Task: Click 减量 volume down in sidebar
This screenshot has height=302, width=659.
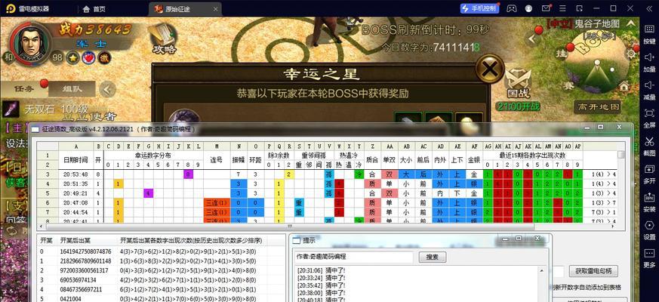Action: point(649,90)
